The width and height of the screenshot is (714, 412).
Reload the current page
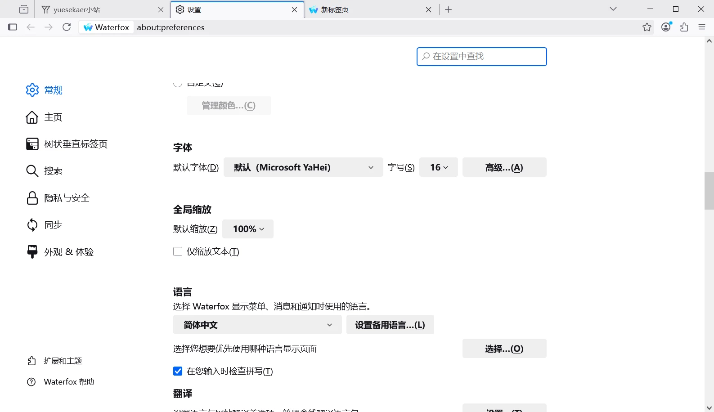(x=67, y=27)
